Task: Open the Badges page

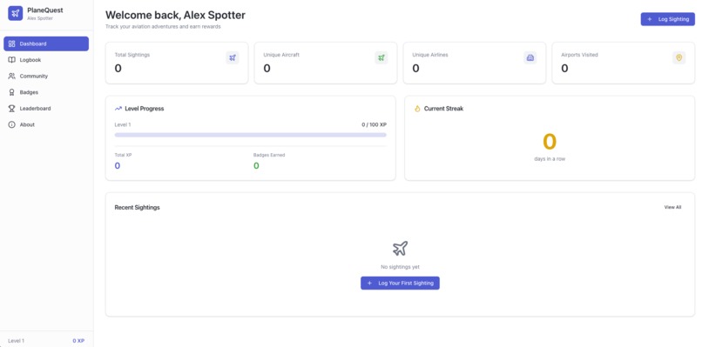Action: [x=46, y=92]
